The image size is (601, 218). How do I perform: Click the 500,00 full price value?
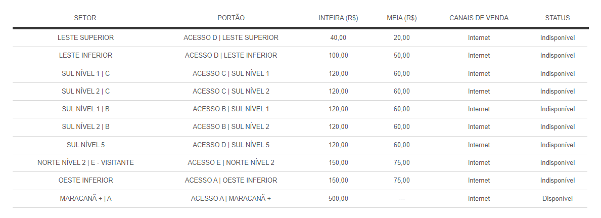338,198
